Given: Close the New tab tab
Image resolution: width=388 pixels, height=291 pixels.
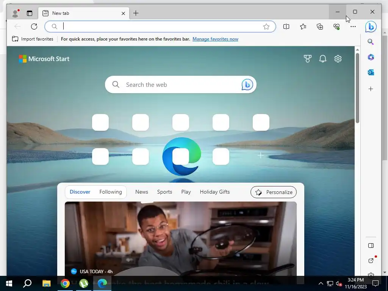Looking at the screenshot, I should (x=123, y=13).
